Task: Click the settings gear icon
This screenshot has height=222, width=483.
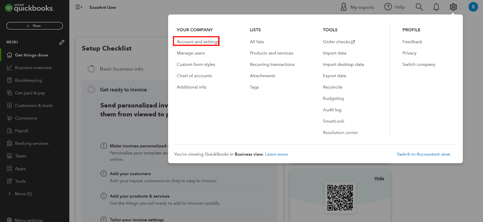Action: click(453, 7)
